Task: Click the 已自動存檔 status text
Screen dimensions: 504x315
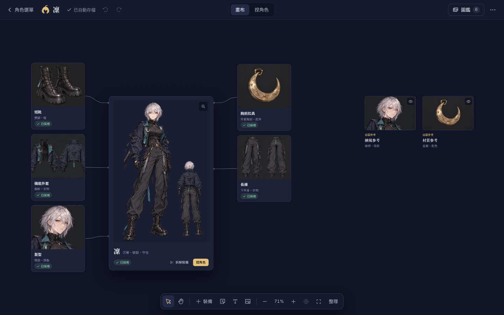Action: 84,10
